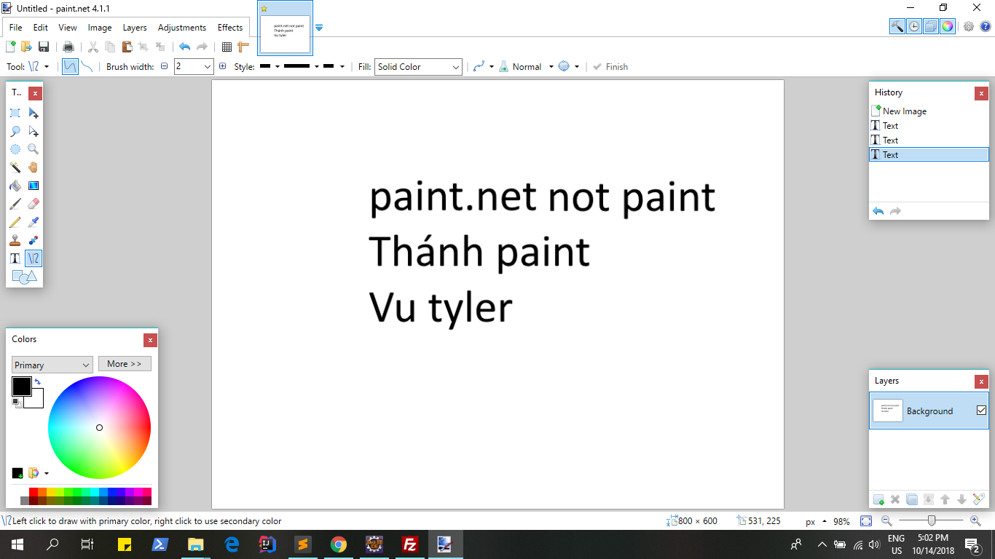Click the Save floppy disk icon
This screenshot has height=559, width=995.
44,47
